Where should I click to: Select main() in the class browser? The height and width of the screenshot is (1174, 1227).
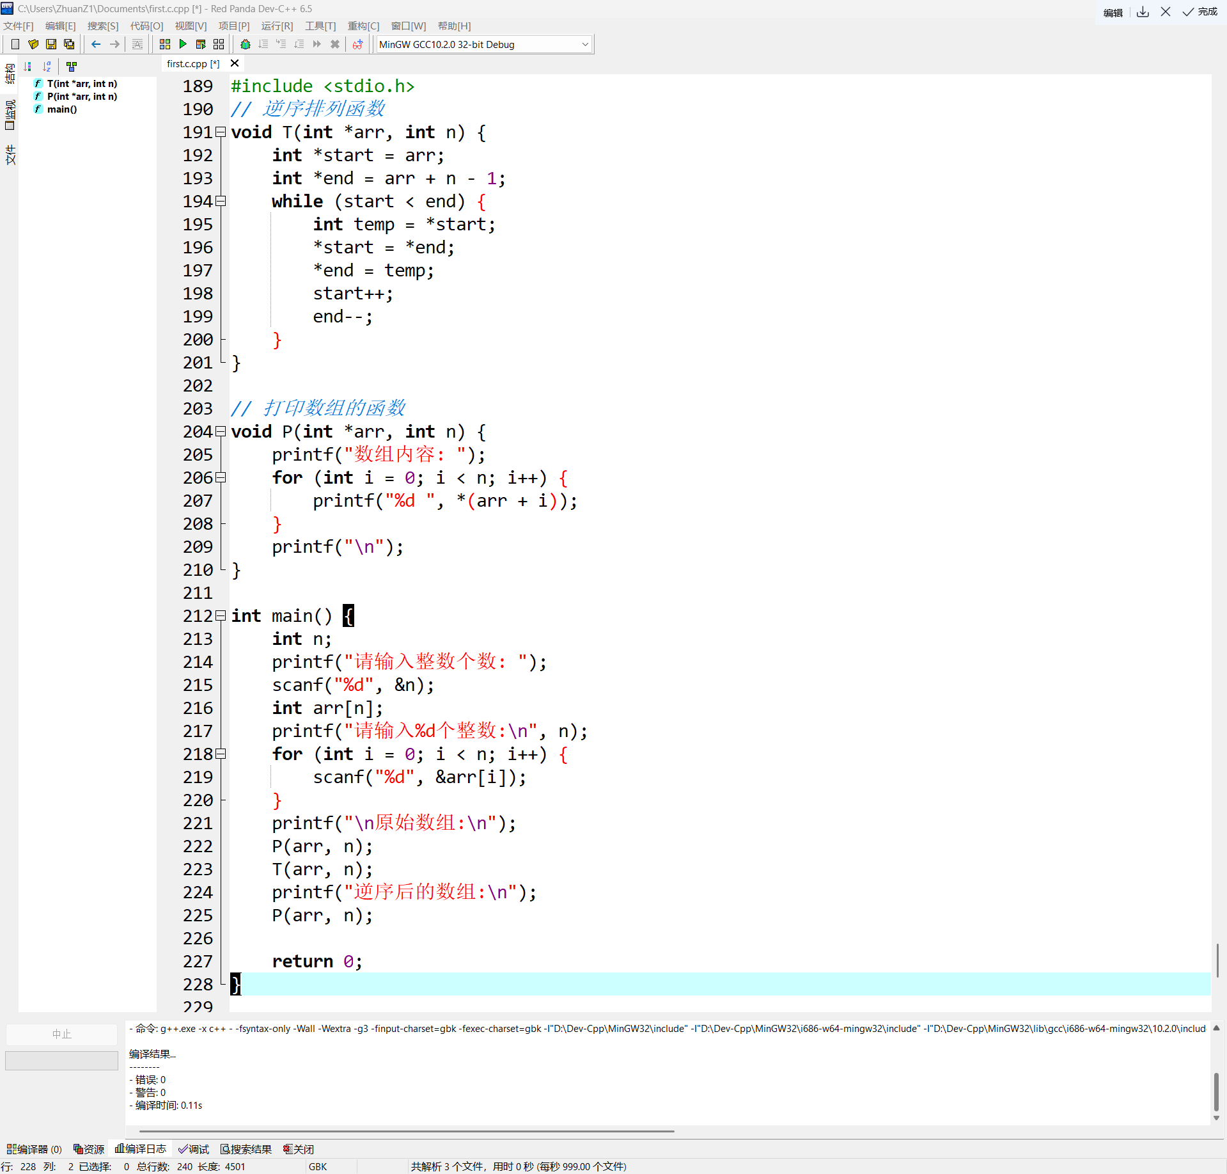click(x=61, y=109)
